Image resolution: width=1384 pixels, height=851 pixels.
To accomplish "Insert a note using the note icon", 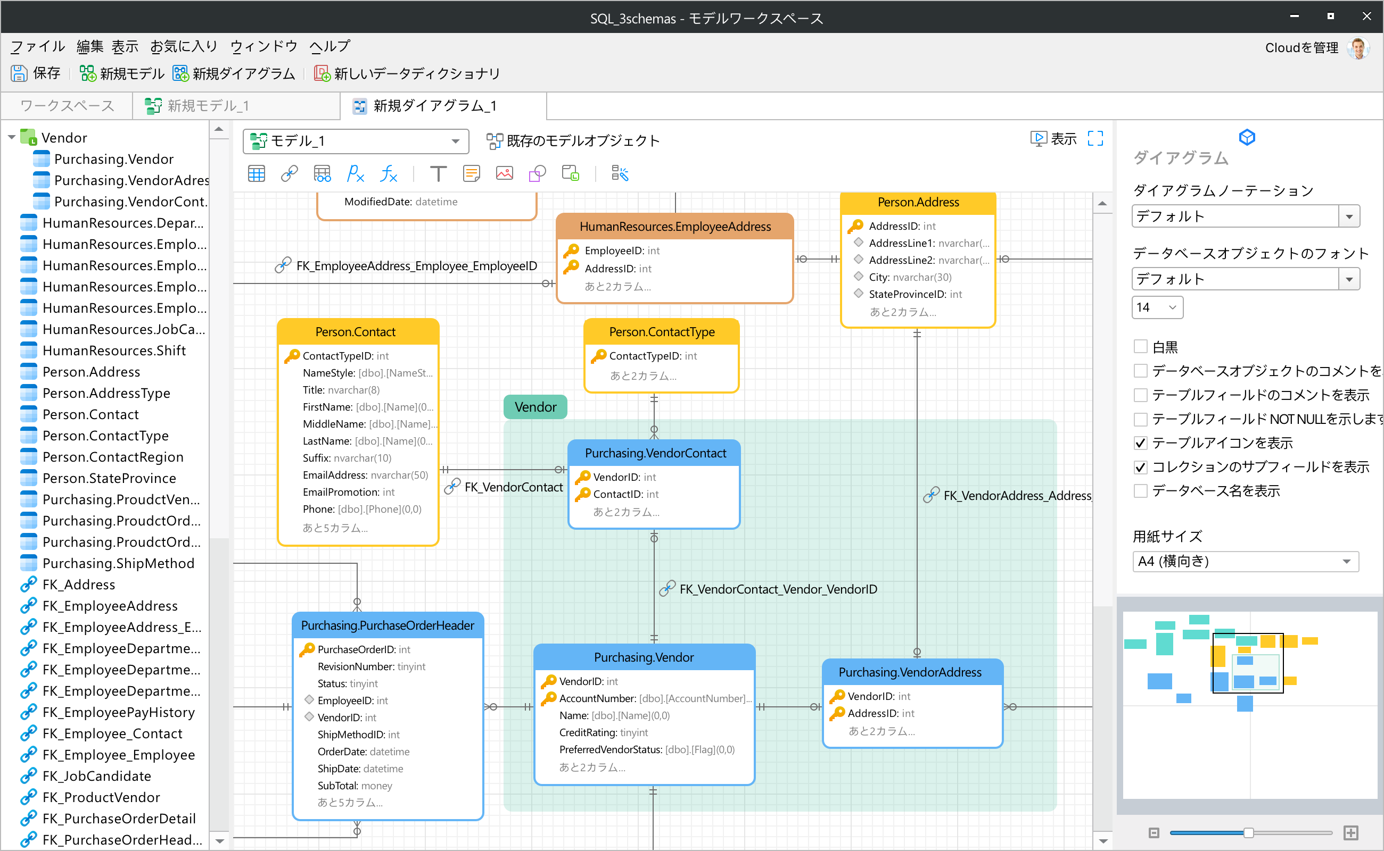I will tap(471, 173).
